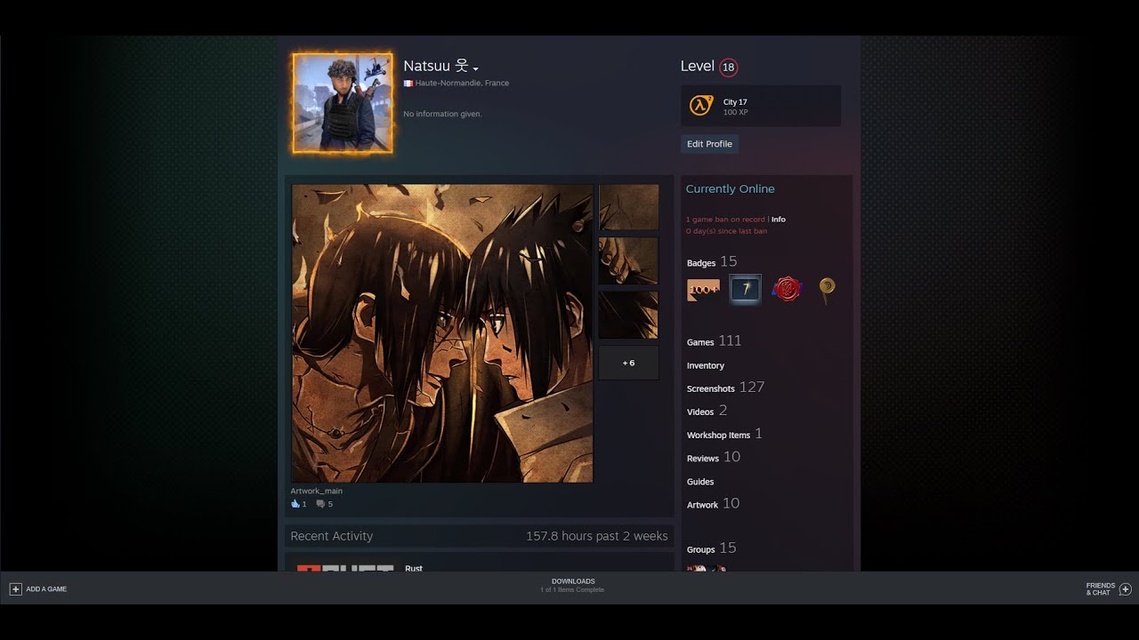Click the Edit Profile button
The width and height of the screenshot is (1139, 640).
[709, 144]
